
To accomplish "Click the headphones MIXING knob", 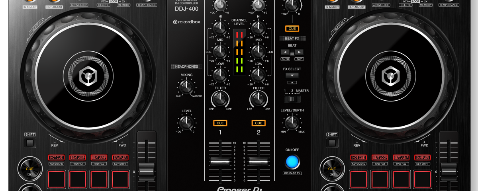I will click(185, 86).
